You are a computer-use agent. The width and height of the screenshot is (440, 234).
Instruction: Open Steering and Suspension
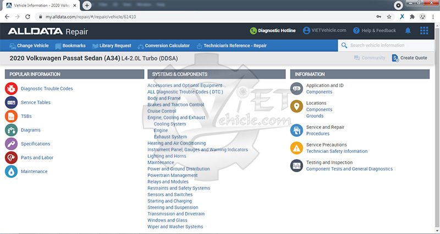coord(173,208)
